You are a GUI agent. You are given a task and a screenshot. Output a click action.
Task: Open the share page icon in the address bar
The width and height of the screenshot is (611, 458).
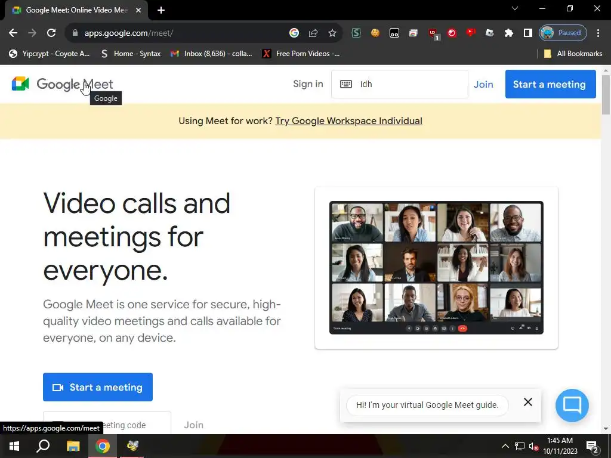[313, 33]
